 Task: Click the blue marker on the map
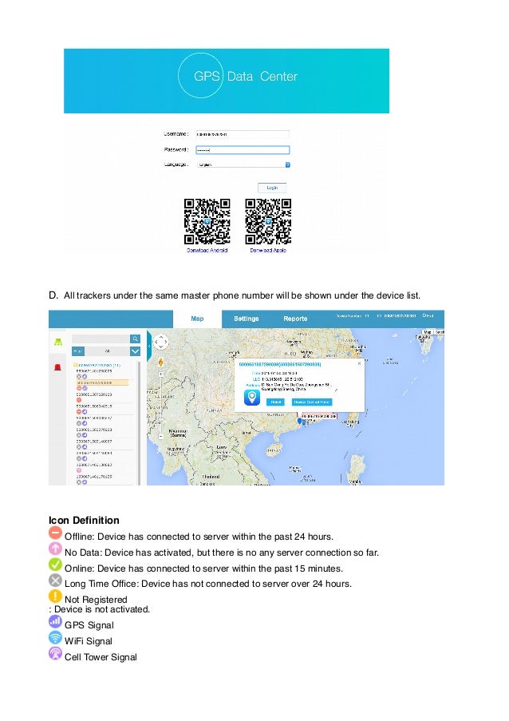tap(300, 421)
